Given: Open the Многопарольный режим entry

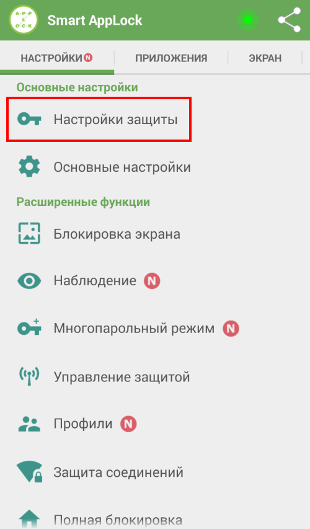Looking at the screenshot, I should pyautogui.click(x=155, y=328).
